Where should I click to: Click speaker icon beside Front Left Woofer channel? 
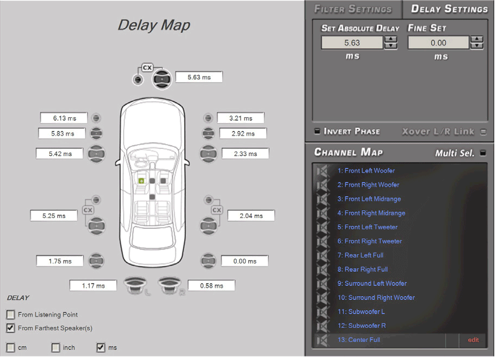(x=322, y=171)
